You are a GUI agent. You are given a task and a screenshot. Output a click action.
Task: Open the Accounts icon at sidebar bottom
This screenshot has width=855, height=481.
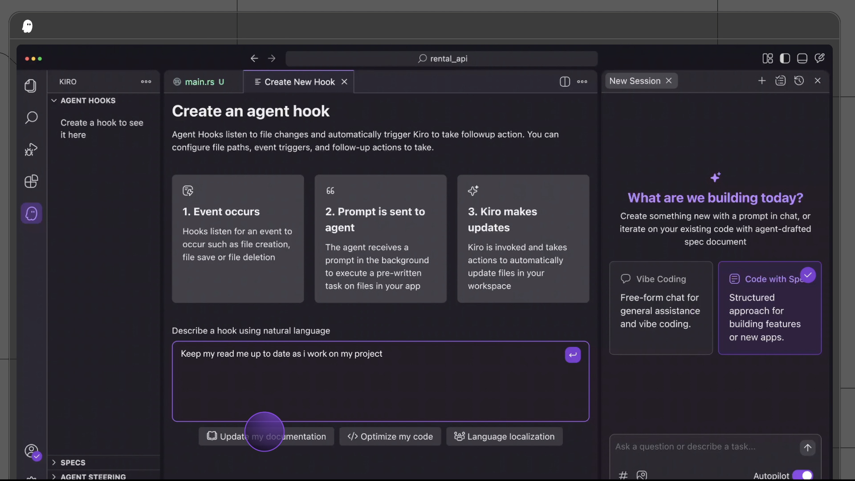[x=32, y=452]
